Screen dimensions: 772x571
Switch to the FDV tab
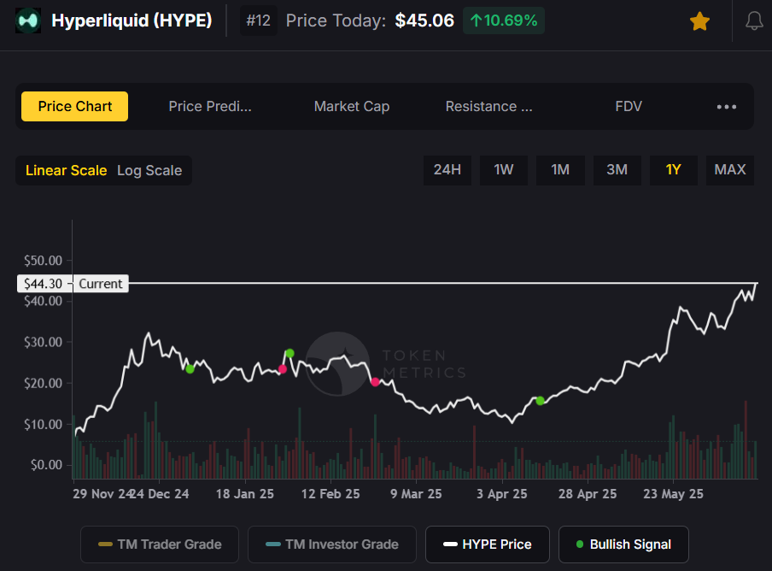coord(629,106)
